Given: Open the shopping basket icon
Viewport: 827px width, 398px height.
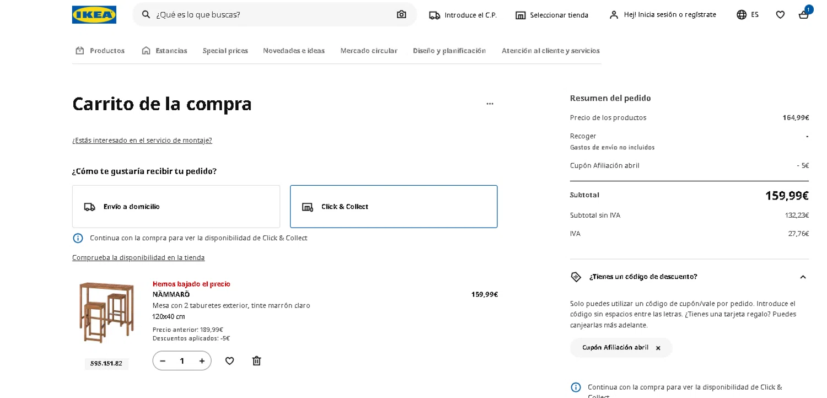Looking at the screenshot, I should [x=803, y=15].
